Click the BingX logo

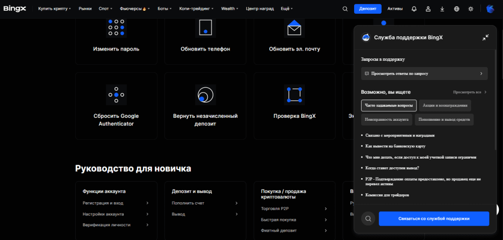(16, 9)
